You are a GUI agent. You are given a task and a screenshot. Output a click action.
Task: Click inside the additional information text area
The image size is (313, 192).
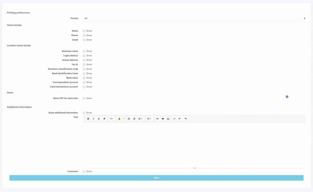(x=194, y=145)
